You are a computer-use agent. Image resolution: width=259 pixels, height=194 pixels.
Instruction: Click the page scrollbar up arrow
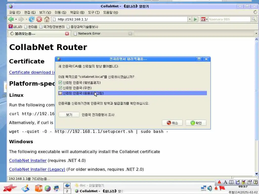coord(256,39)
